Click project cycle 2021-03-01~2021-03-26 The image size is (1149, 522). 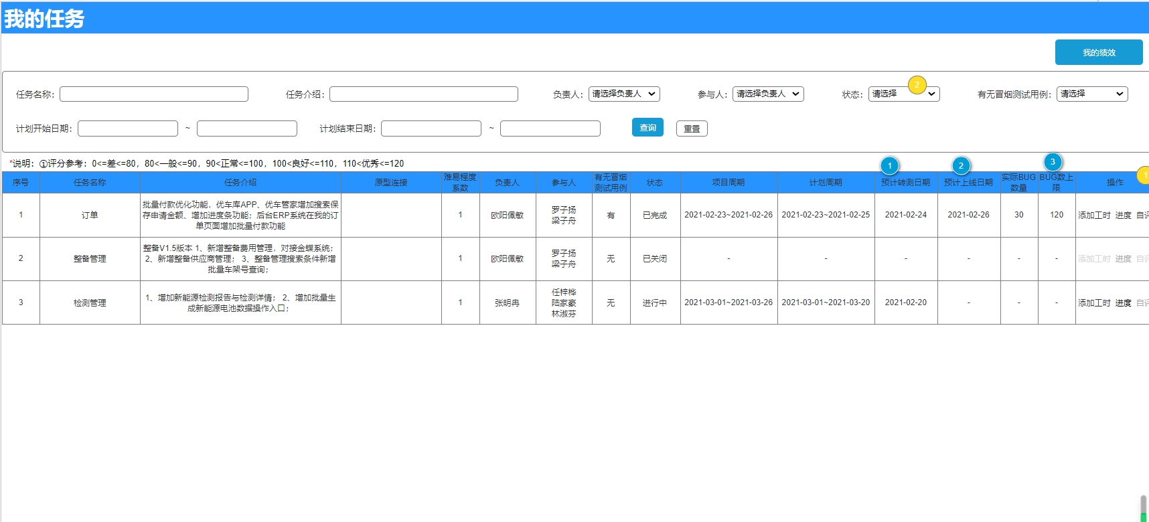(x=729, y=302)
